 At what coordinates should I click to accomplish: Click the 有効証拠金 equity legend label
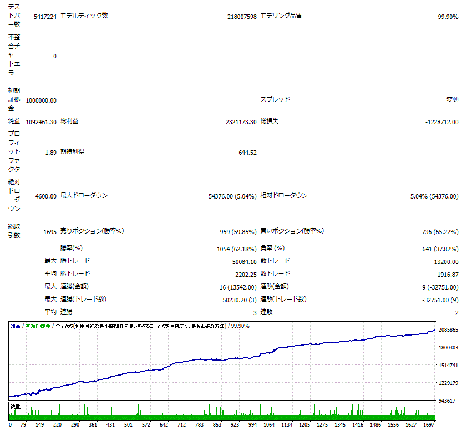38,327
